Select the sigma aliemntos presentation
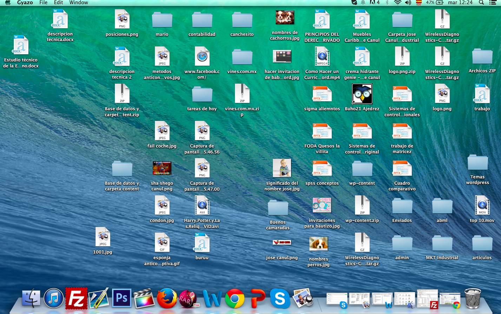This screenshot has height=314, width=501. pos(322,98)
